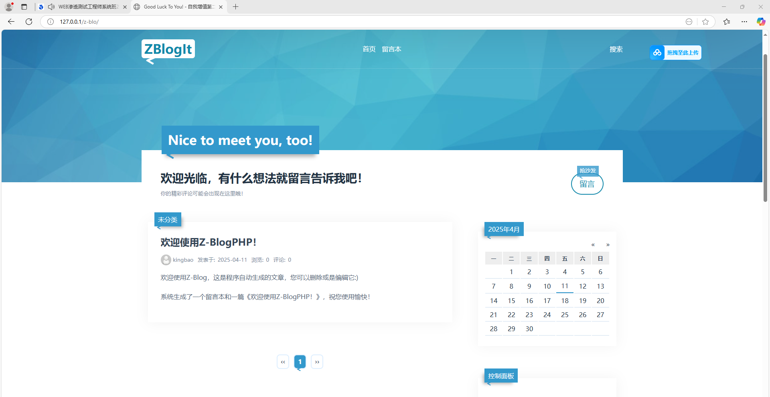This screenshot has height=397, width=770.
Task: Open the 欢迎使用Z-BlogPHP! article title
Action: [x=208, y=242]
